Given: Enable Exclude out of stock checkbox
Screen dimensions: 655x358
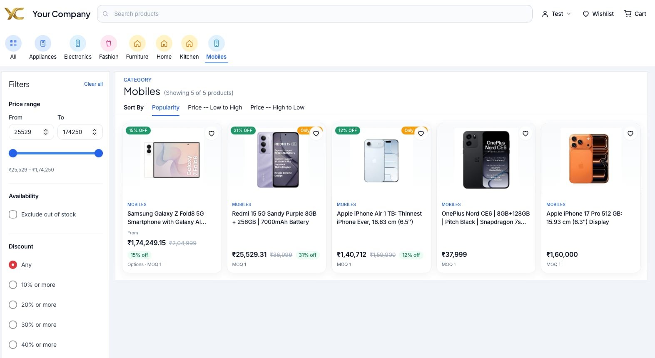Looking at the screenshot, I should tap(13, 214).
